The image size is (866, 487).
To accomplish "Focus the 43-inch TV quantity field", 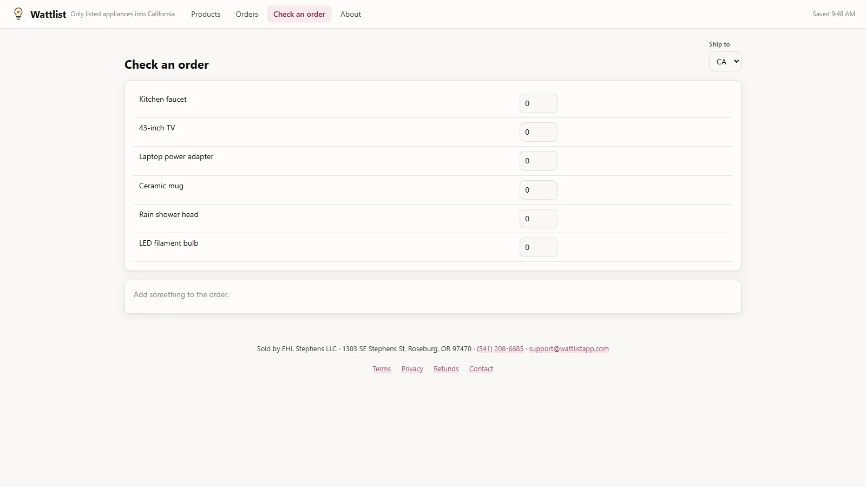I will pyautogui.click(x=539, y=132).
